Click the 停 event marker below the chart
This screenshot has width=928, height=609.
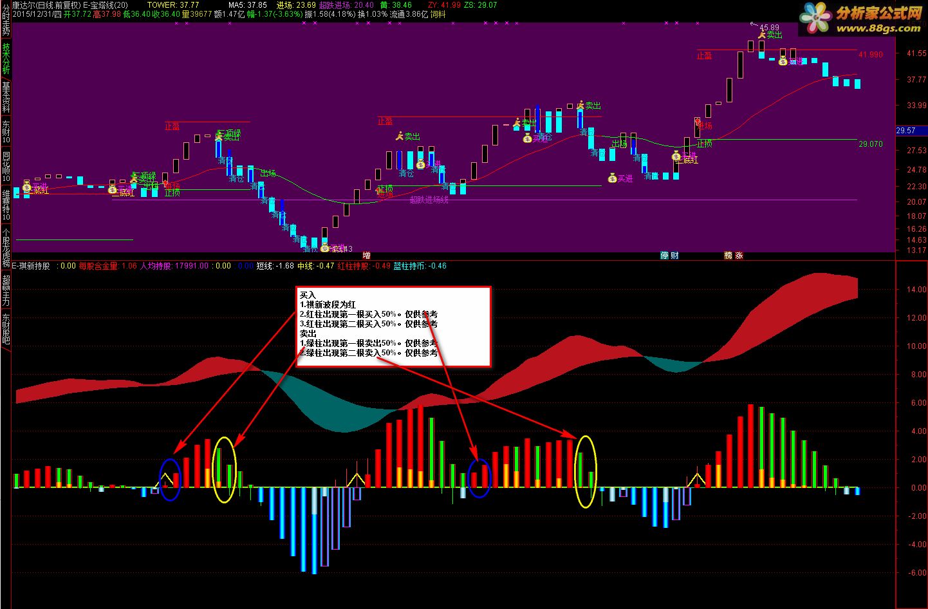click(665, 256)
